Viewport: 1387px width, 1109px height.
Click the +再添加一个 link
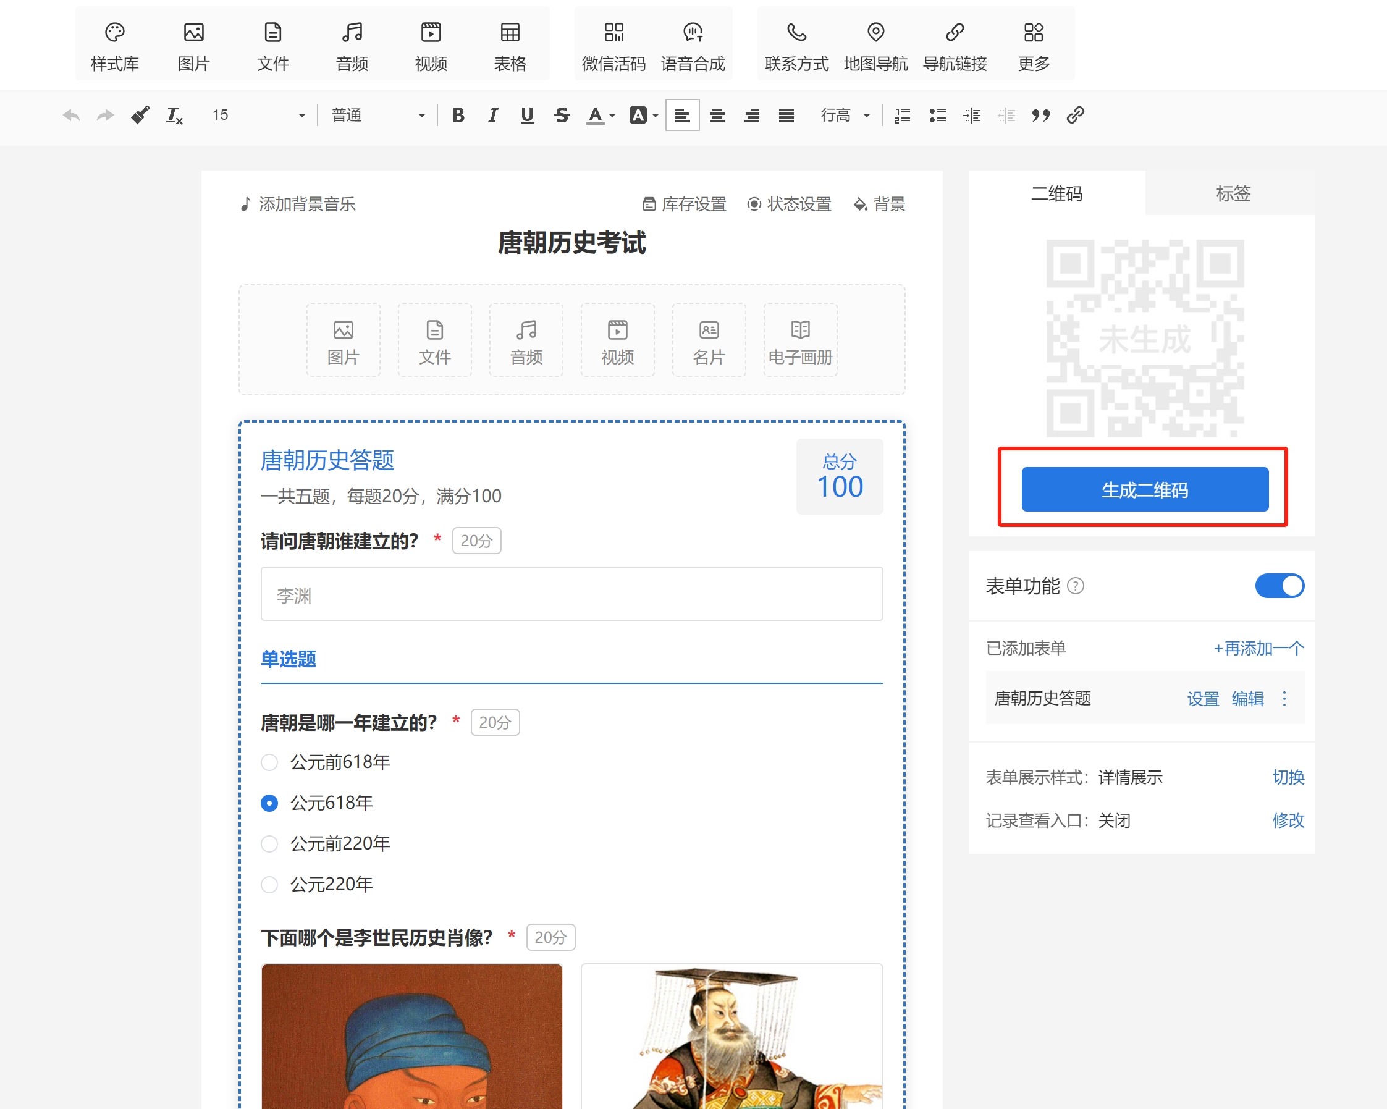point(1258,647)
